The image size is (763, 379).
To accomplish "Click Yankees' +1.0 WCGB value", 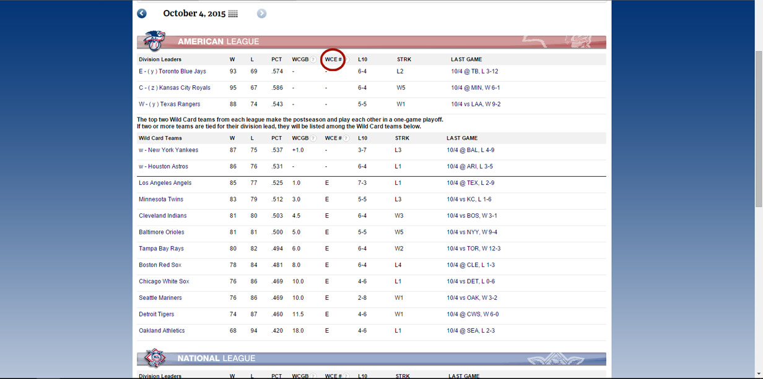I will (298, 150).
